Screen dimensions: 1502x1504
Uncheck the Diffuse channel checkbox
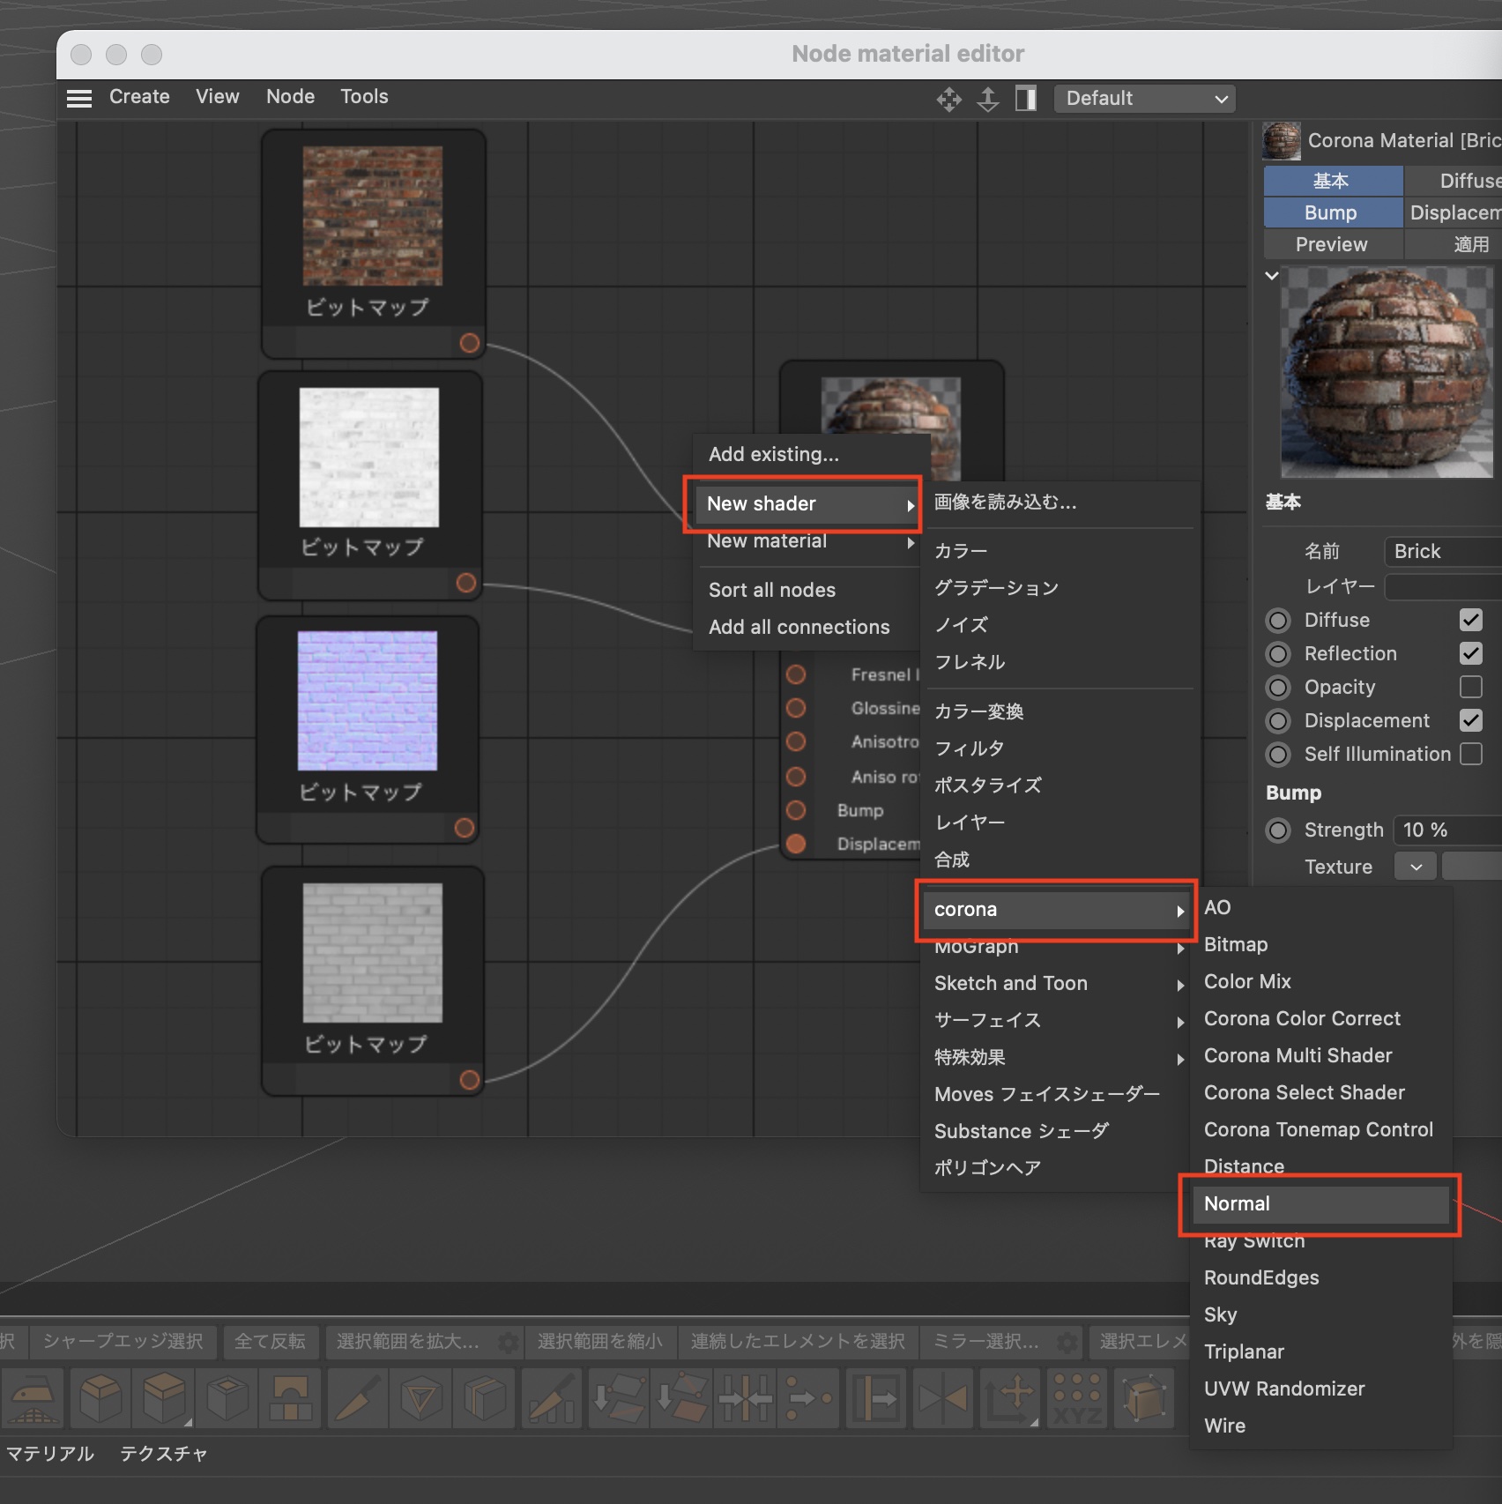pos(1470,620)
